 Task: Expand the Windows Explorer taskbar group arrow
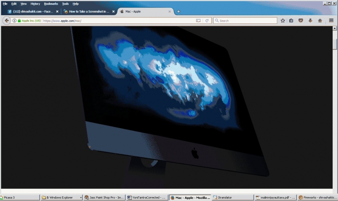(x=81, y=197)
